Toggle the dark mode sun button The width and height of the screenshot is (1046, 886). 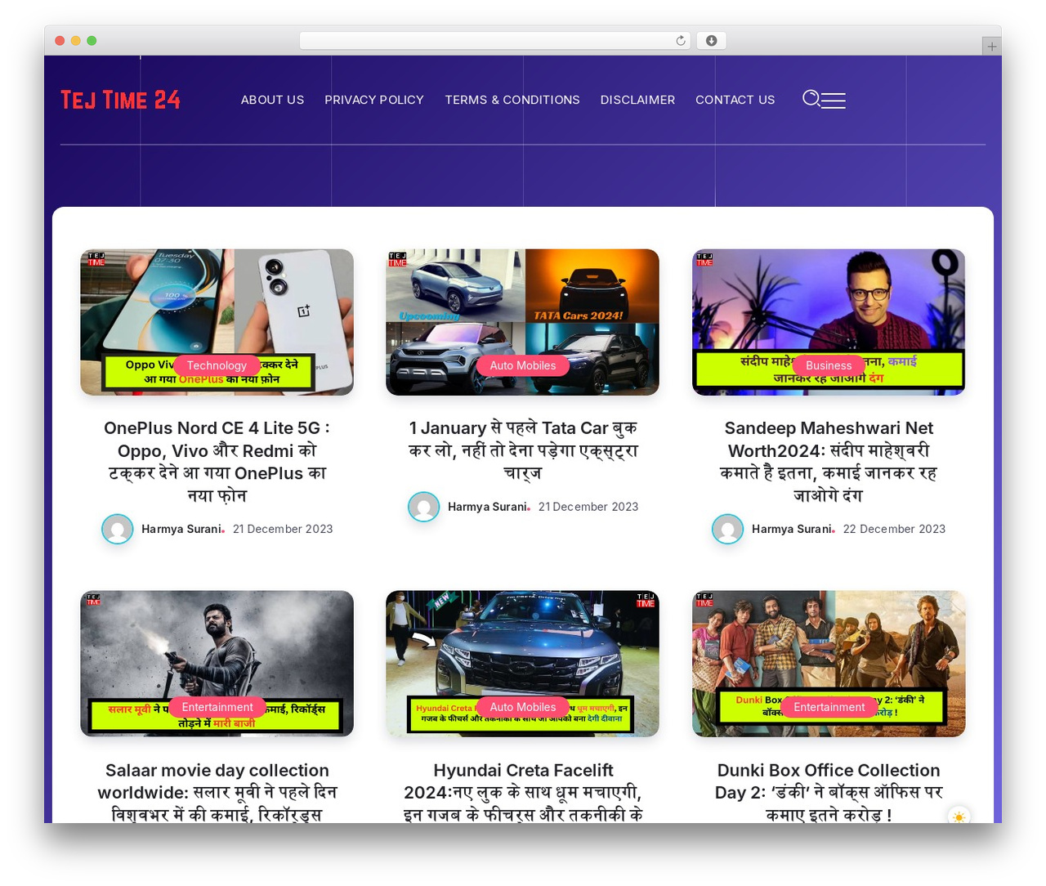pyautogui.click(x=959, y=817)
